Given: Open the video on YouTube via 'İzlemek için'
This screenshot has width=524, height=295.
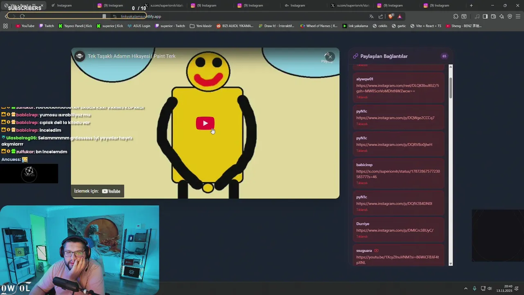Looking at the screenshot, I should pos(97,191).
